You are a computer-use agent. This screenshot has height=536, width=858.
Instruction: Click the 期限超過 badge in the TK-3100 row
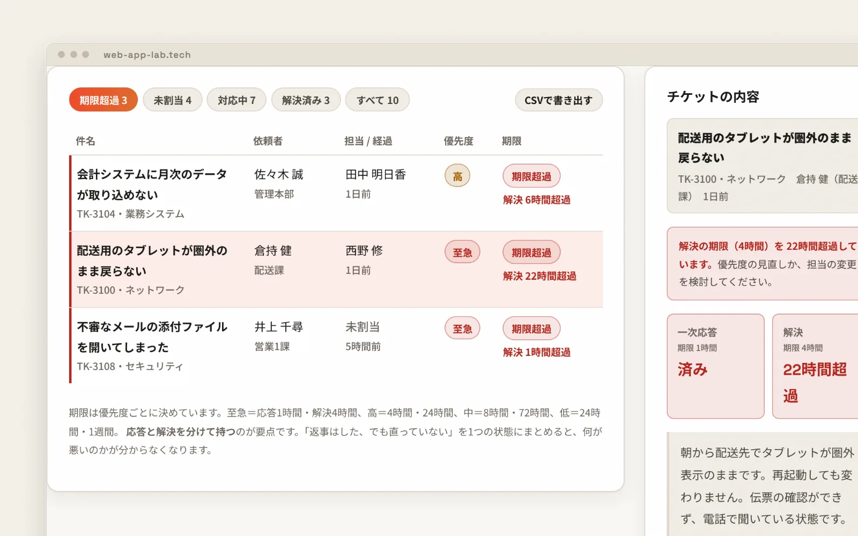point(531,252)
